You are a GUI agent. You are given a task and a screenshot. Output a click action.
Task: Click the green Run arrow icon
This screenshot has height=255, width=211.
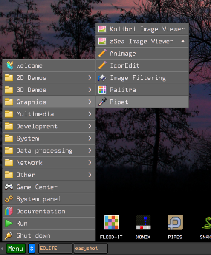pos(9,223)
